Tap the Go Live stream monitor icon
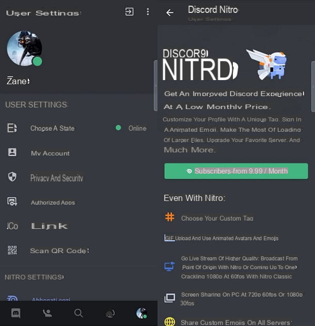This screenshot has height=326, width=315. point(169,267)
